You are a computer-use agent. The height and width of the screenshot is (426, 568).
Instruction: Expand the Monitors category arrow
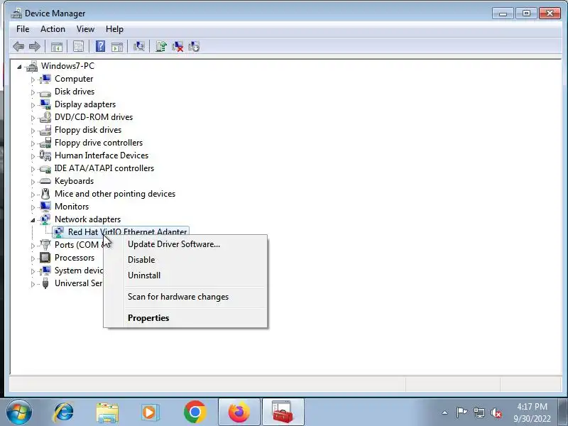click(33, 207)
